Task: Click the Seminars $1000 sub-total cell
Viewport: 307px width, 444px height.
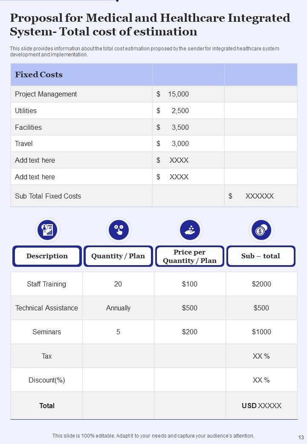Action: (x=261, y=332)
